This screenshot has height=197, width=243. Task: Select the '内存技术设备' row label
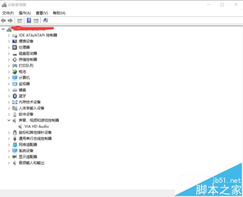tap(30, 102)
